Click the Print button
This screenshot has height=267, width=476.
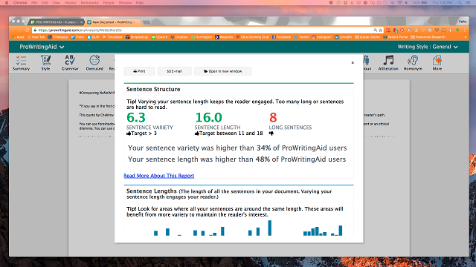pos(139,71)
